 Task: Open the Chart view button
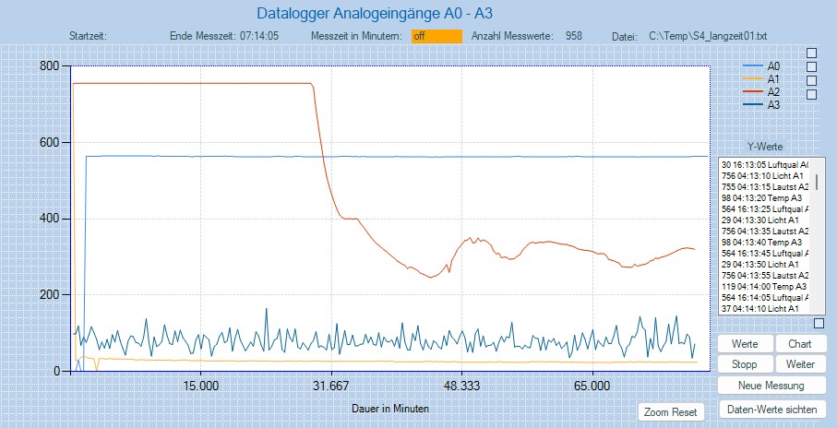pyautogui.click(x=800, y=343)
